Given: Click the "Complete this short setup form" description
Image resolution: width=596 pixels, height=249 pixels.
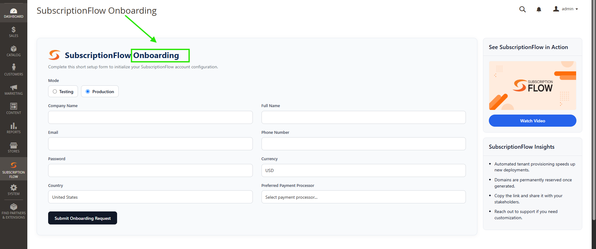Looking at the screenshot, I should coord(133,67).
